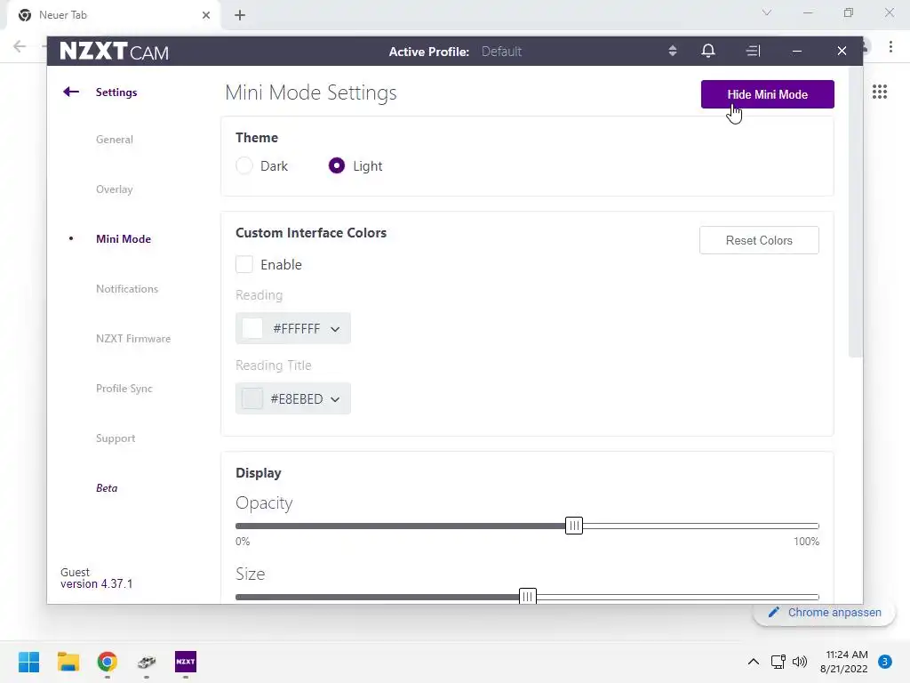Open NZXT Firmware settings
Image resolution: width=910 pixels, height=683 pixels.
point(133,339)
